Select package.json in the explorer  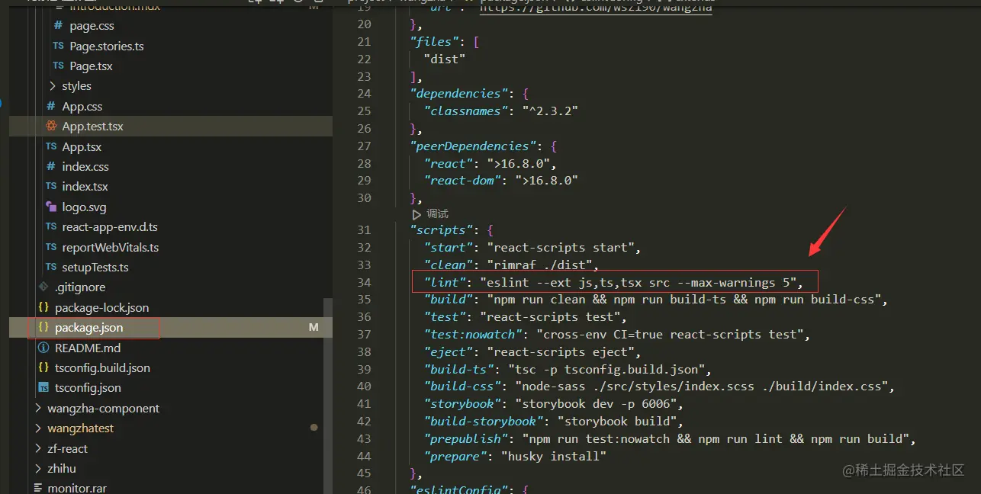[88, 327]
